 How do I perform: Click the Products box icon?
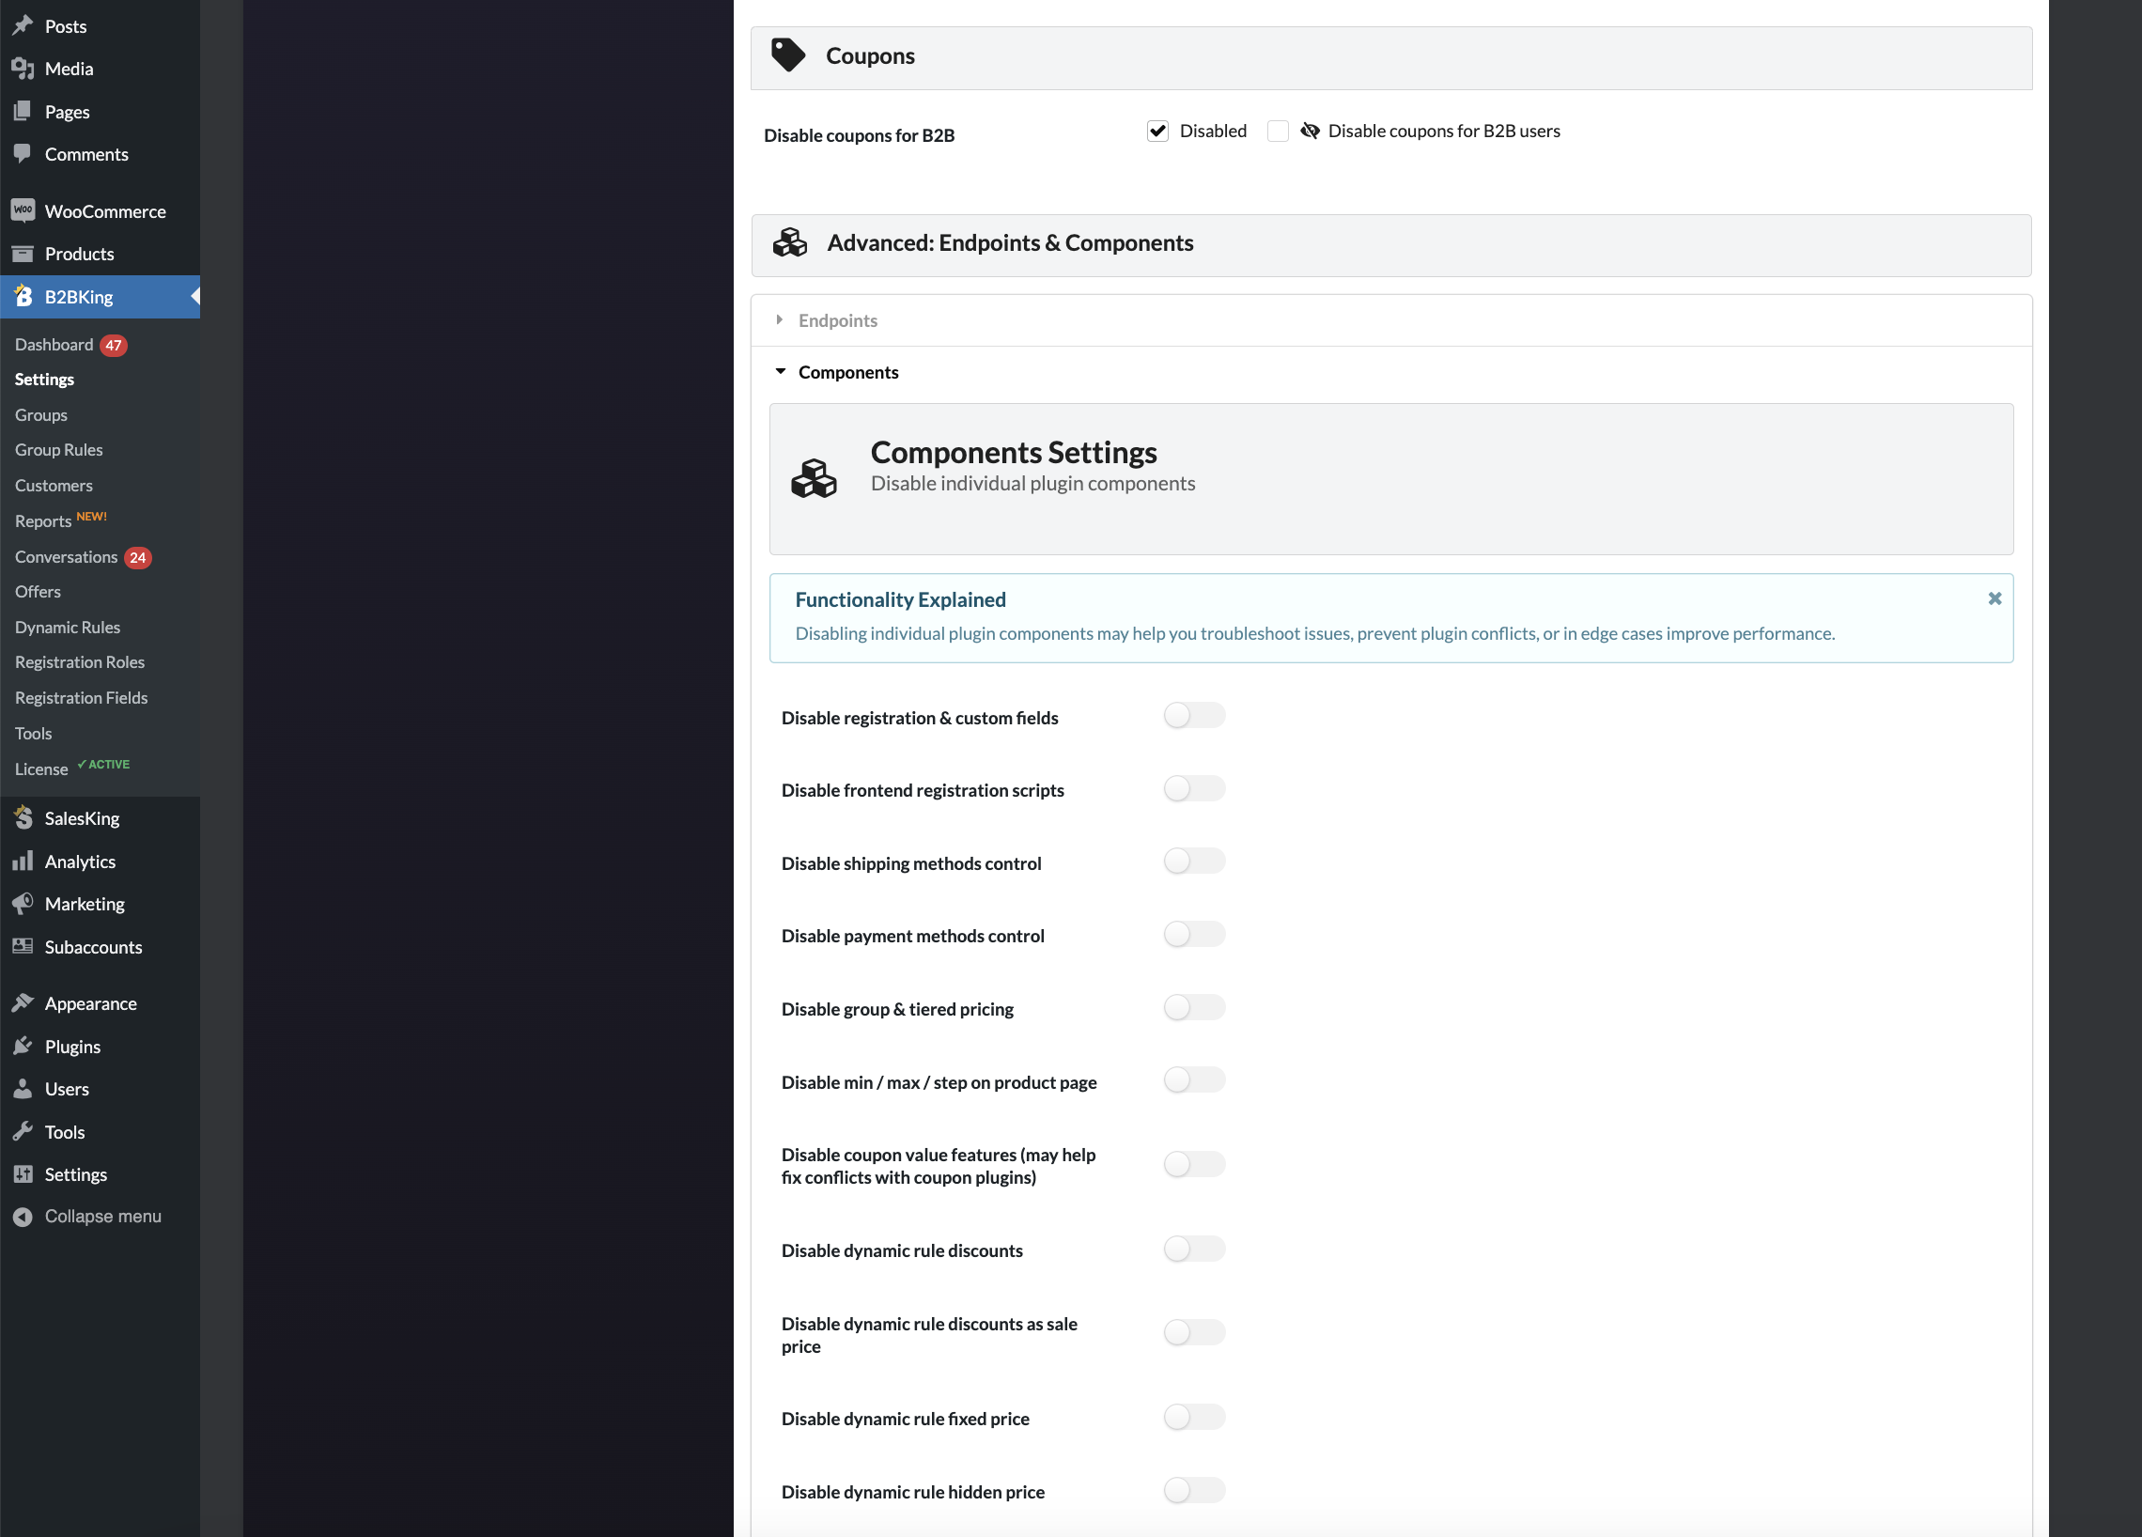pyautogui.click(x=23, y=253)
